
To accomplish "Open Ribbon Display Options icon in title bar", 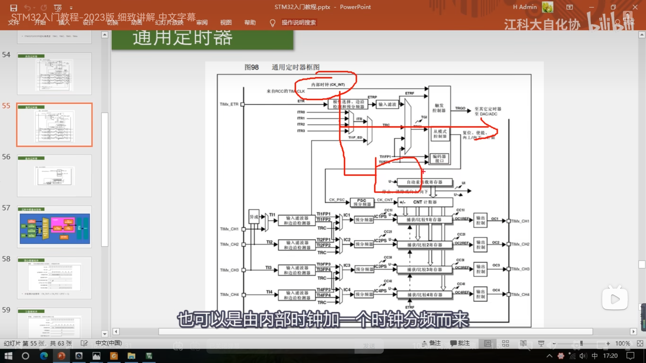I will (570, 7).
